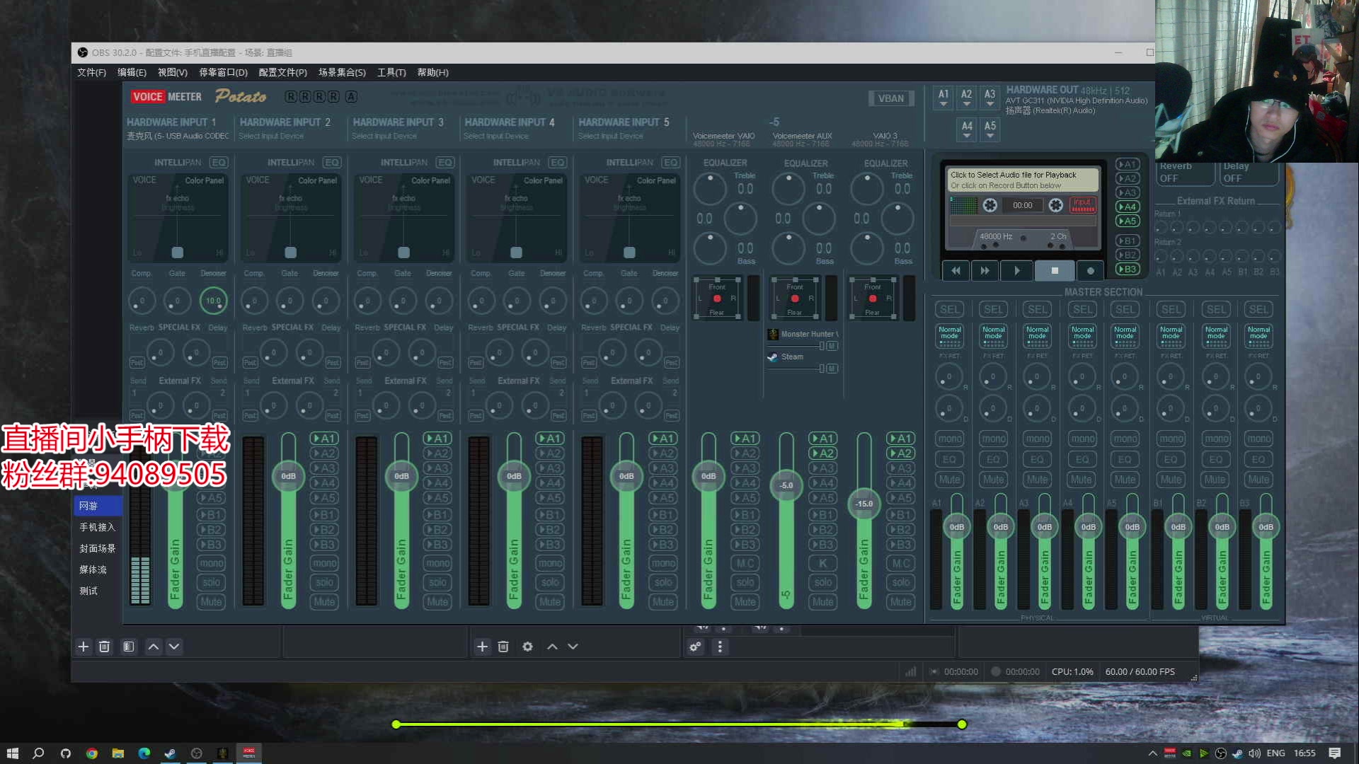Remove the selected OBS scene
Viewport: 1359px width, 764px height.
click(x=105, y=647)
